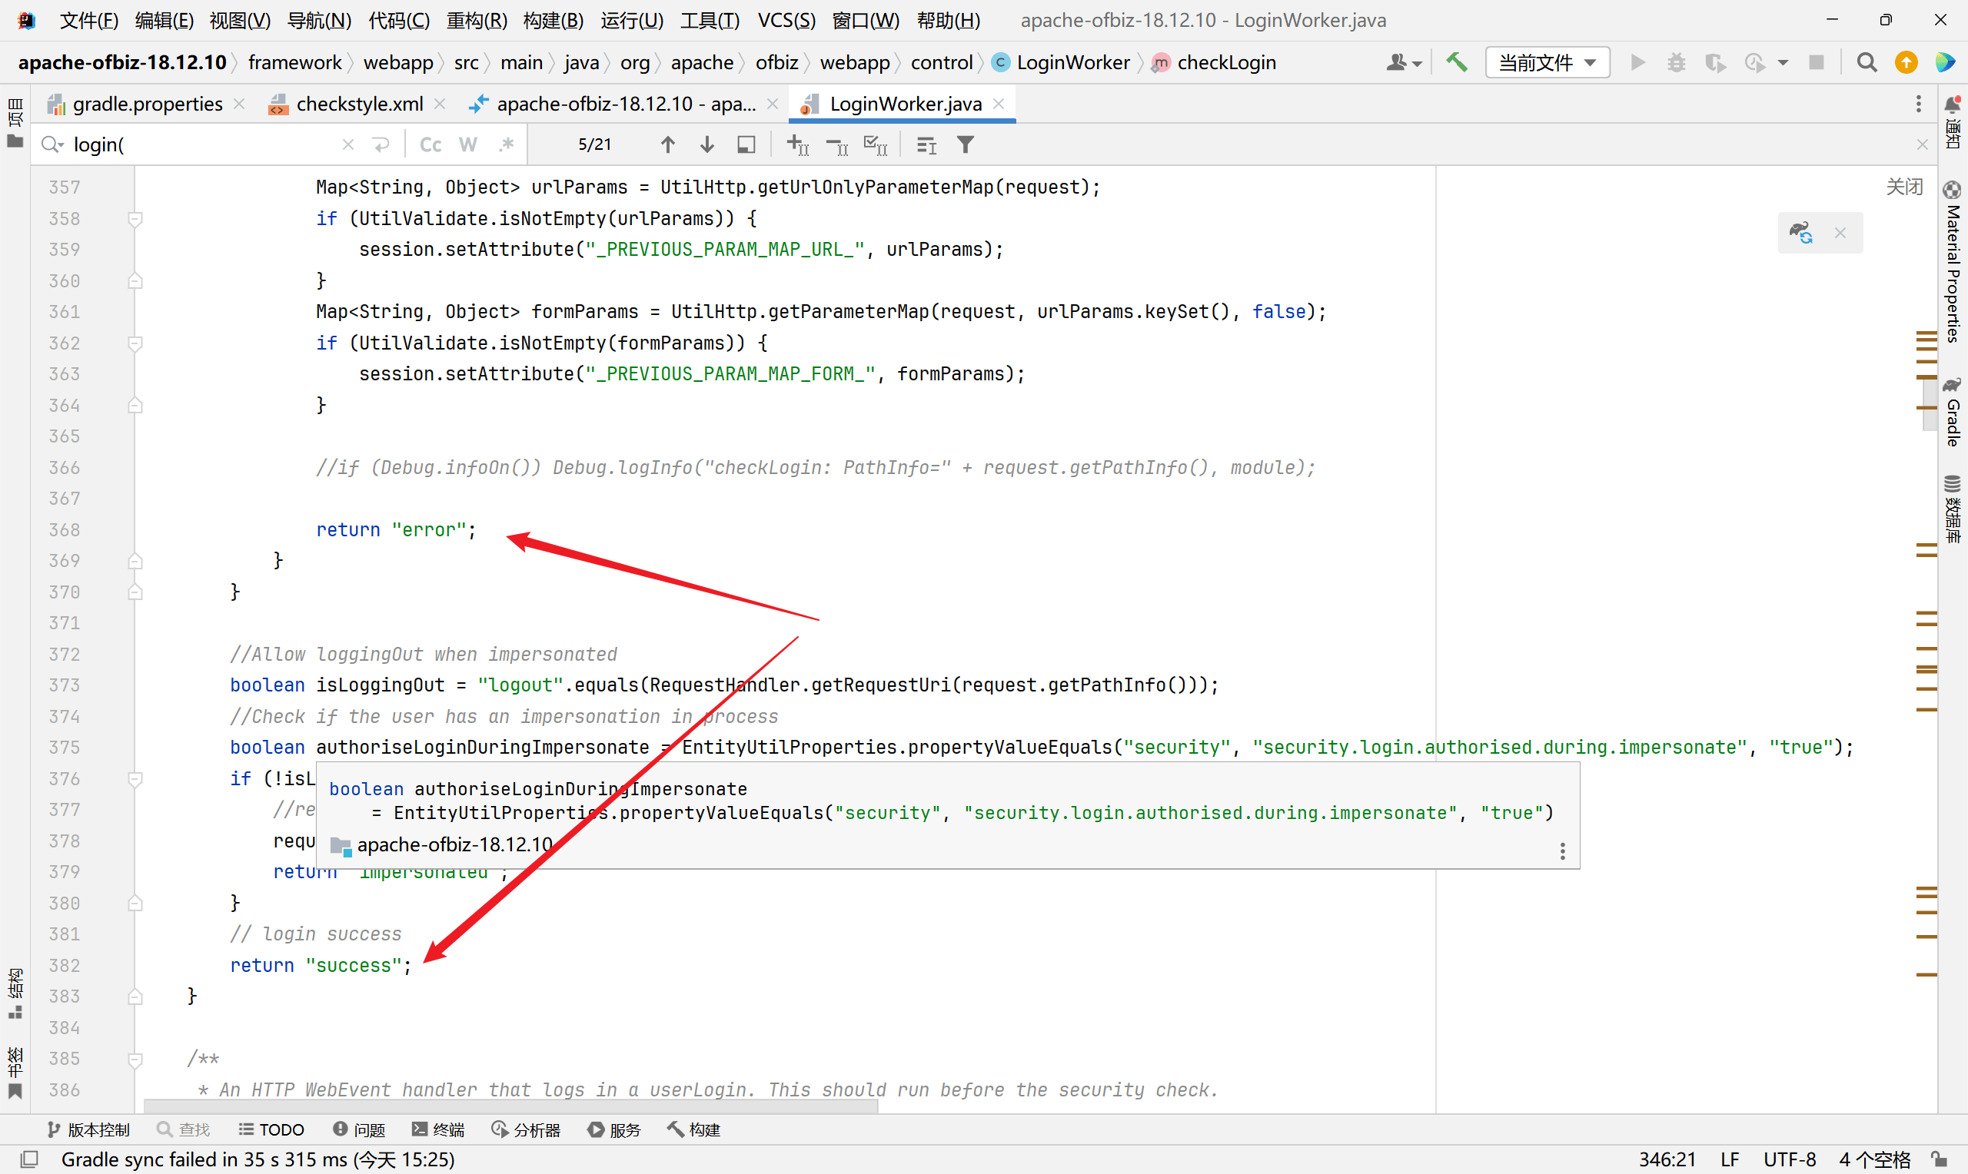Open the VCS(S) menu
The image size is (1968, 1174).
(x=786, y=20)
